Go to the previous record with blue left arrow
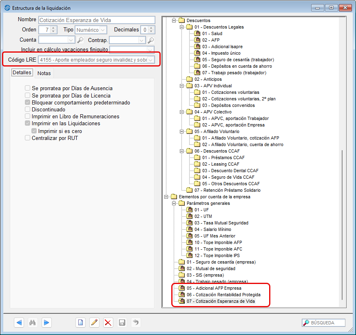The height and width of the screenshot is (335, 356). [x=19, y=322]
